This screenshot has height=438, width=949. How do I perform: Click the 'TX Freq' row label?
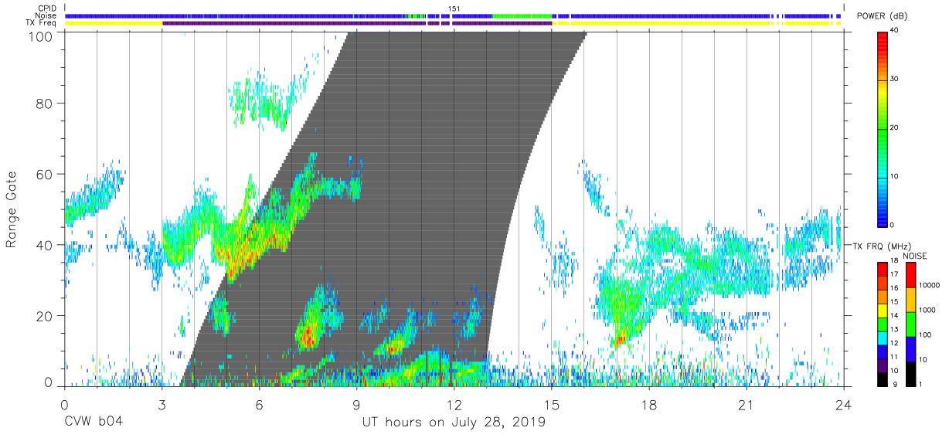(43, 23)
